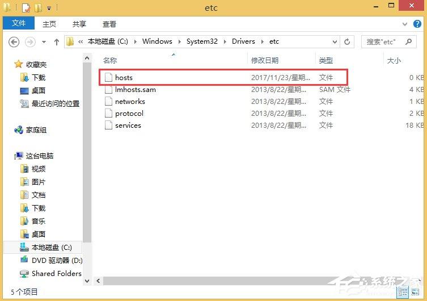Open the recent locations dropdown arrow
The height and width of the screenshot is (301, 427).
coord(44,42)
